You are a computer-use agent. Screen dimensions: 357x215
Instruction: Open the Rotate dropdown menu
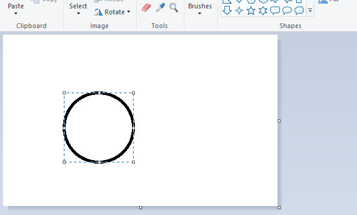[x=112, y=12]
